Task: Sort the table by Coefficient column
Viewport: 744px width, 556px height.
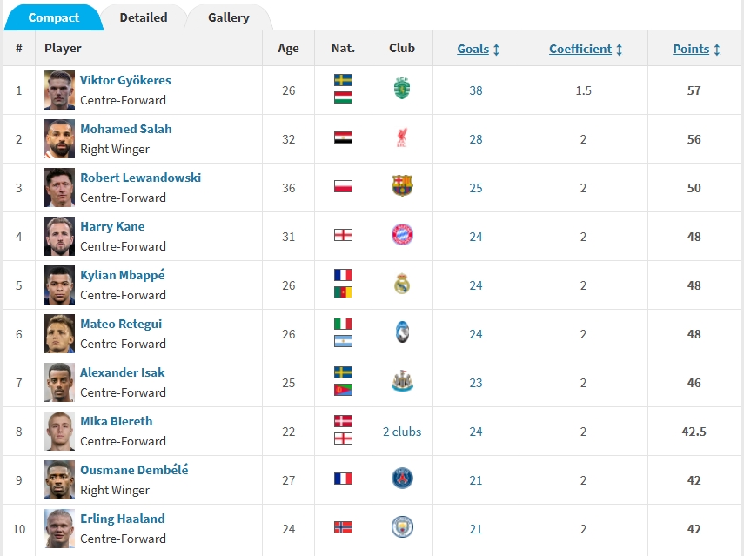Action: click(586, 49)
